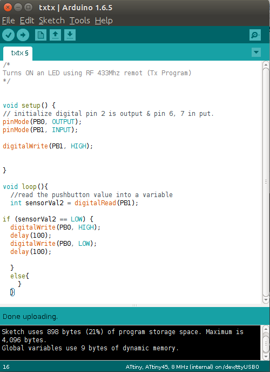Create a new sketch via page icon
Viewport: 270px width, 372px height.
[x=40, y=35]
